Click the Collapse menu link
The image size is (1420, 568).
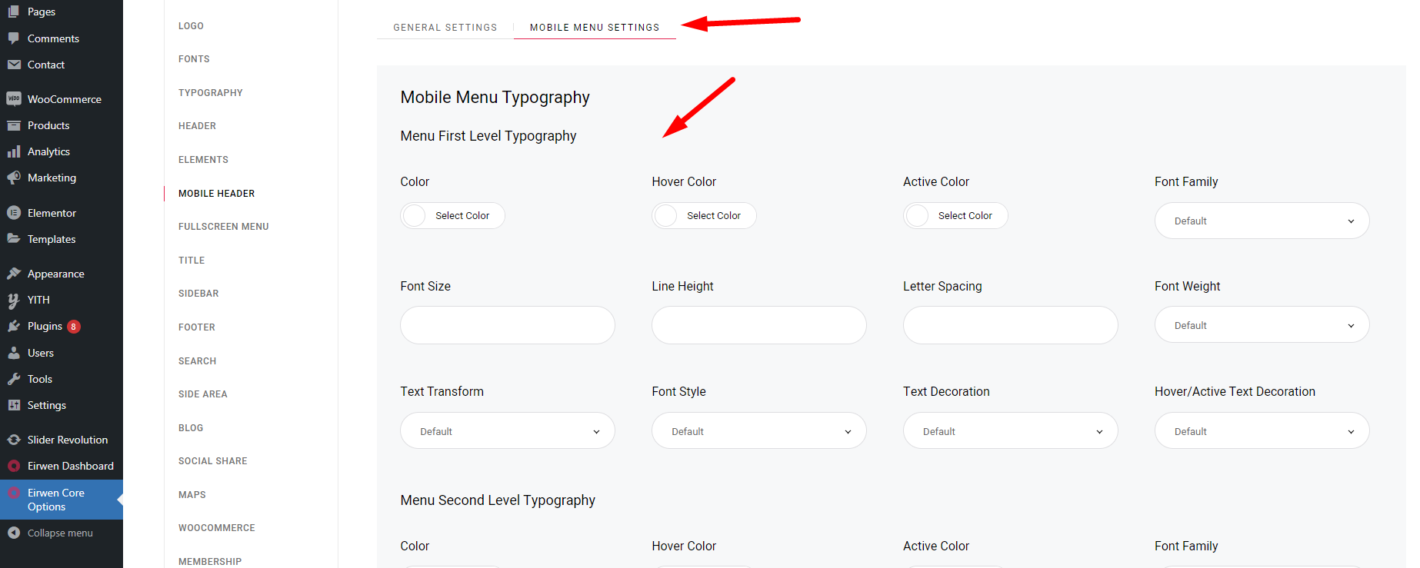tap(60, 533)
